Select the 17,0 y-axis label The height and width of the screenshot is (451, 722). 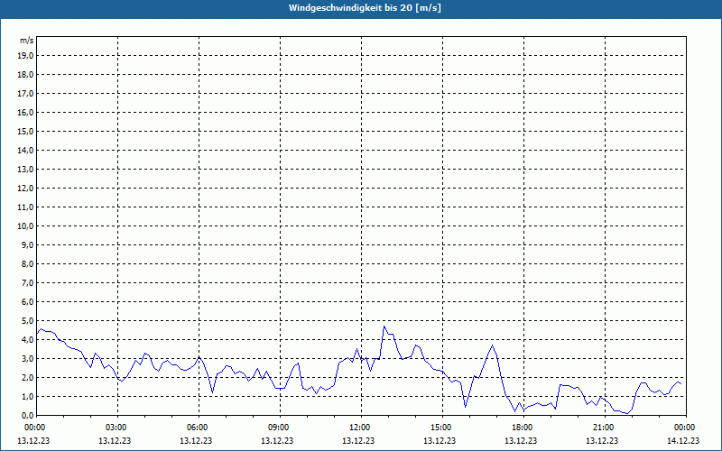pyautogui.click(x=25, y=94)
